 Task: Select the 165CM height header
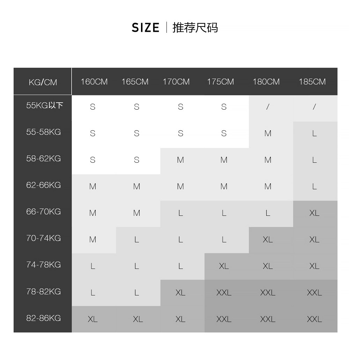coord(135,82)
